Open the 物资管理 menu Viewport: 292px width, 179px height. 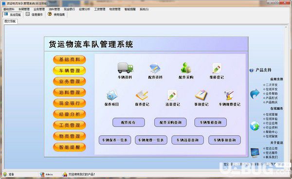[x=115, y=9]
